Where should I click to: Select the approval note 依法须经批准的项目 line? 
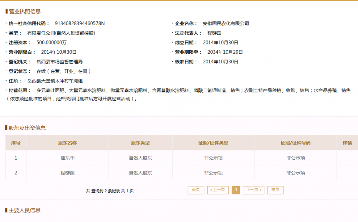[72, 99]
